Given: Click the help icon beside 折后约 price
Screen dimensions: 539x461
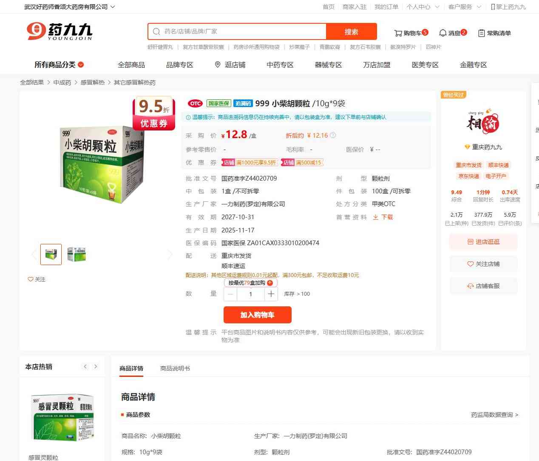Looking at the screenshot, I should pyautogui.click(x=333, y=136).
